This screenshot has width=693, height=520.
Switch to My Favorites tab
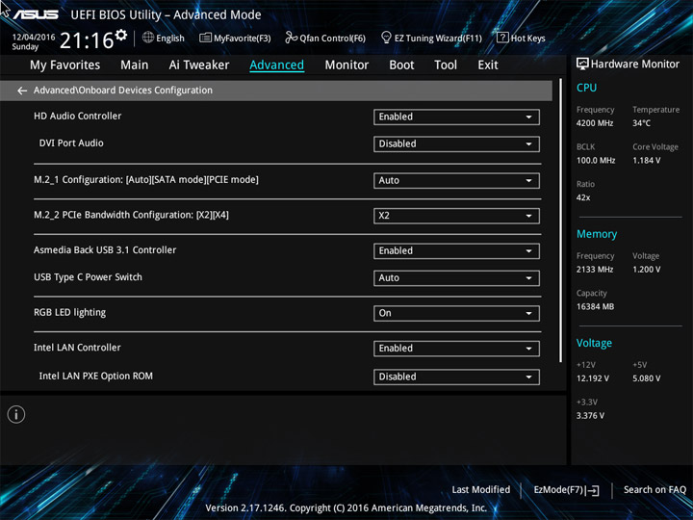pyautogui.click(x=65, y=65)
